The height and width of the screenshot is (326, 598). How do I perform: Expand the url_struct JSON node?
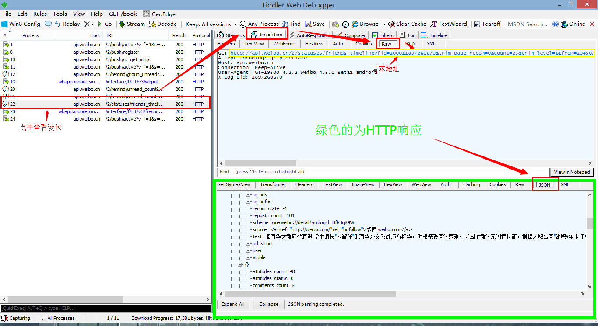(248, 244)
